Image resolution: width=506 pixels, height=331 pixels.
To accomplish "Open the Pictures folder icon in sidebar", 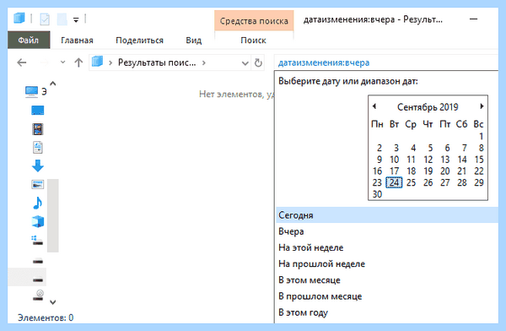I will pos(38,185).
